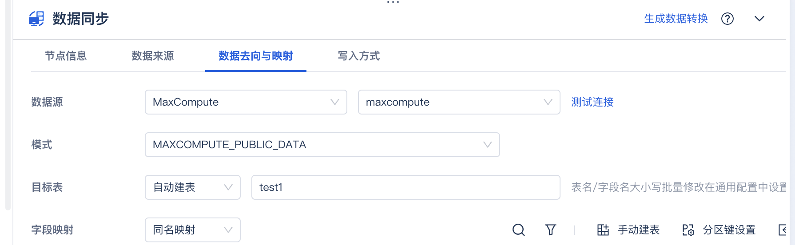Viewport: 795px width, 245px height.
Task: Open the MAXCOMPUTE_PUBLIC_DATA mode dropdown
Action: tap(322, 145)
